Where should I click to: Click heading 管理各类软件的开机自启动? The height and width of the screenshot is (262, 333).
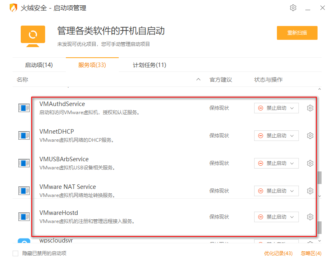click(x=111, y=31)
